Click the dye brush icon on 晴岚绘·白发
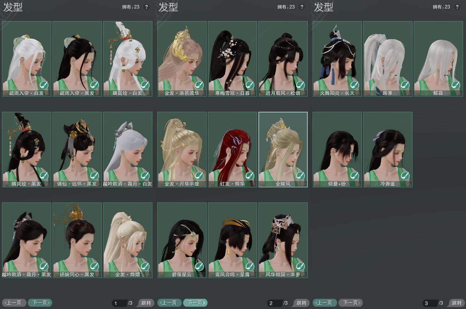466x309 pixels. [x=145, y=85]
